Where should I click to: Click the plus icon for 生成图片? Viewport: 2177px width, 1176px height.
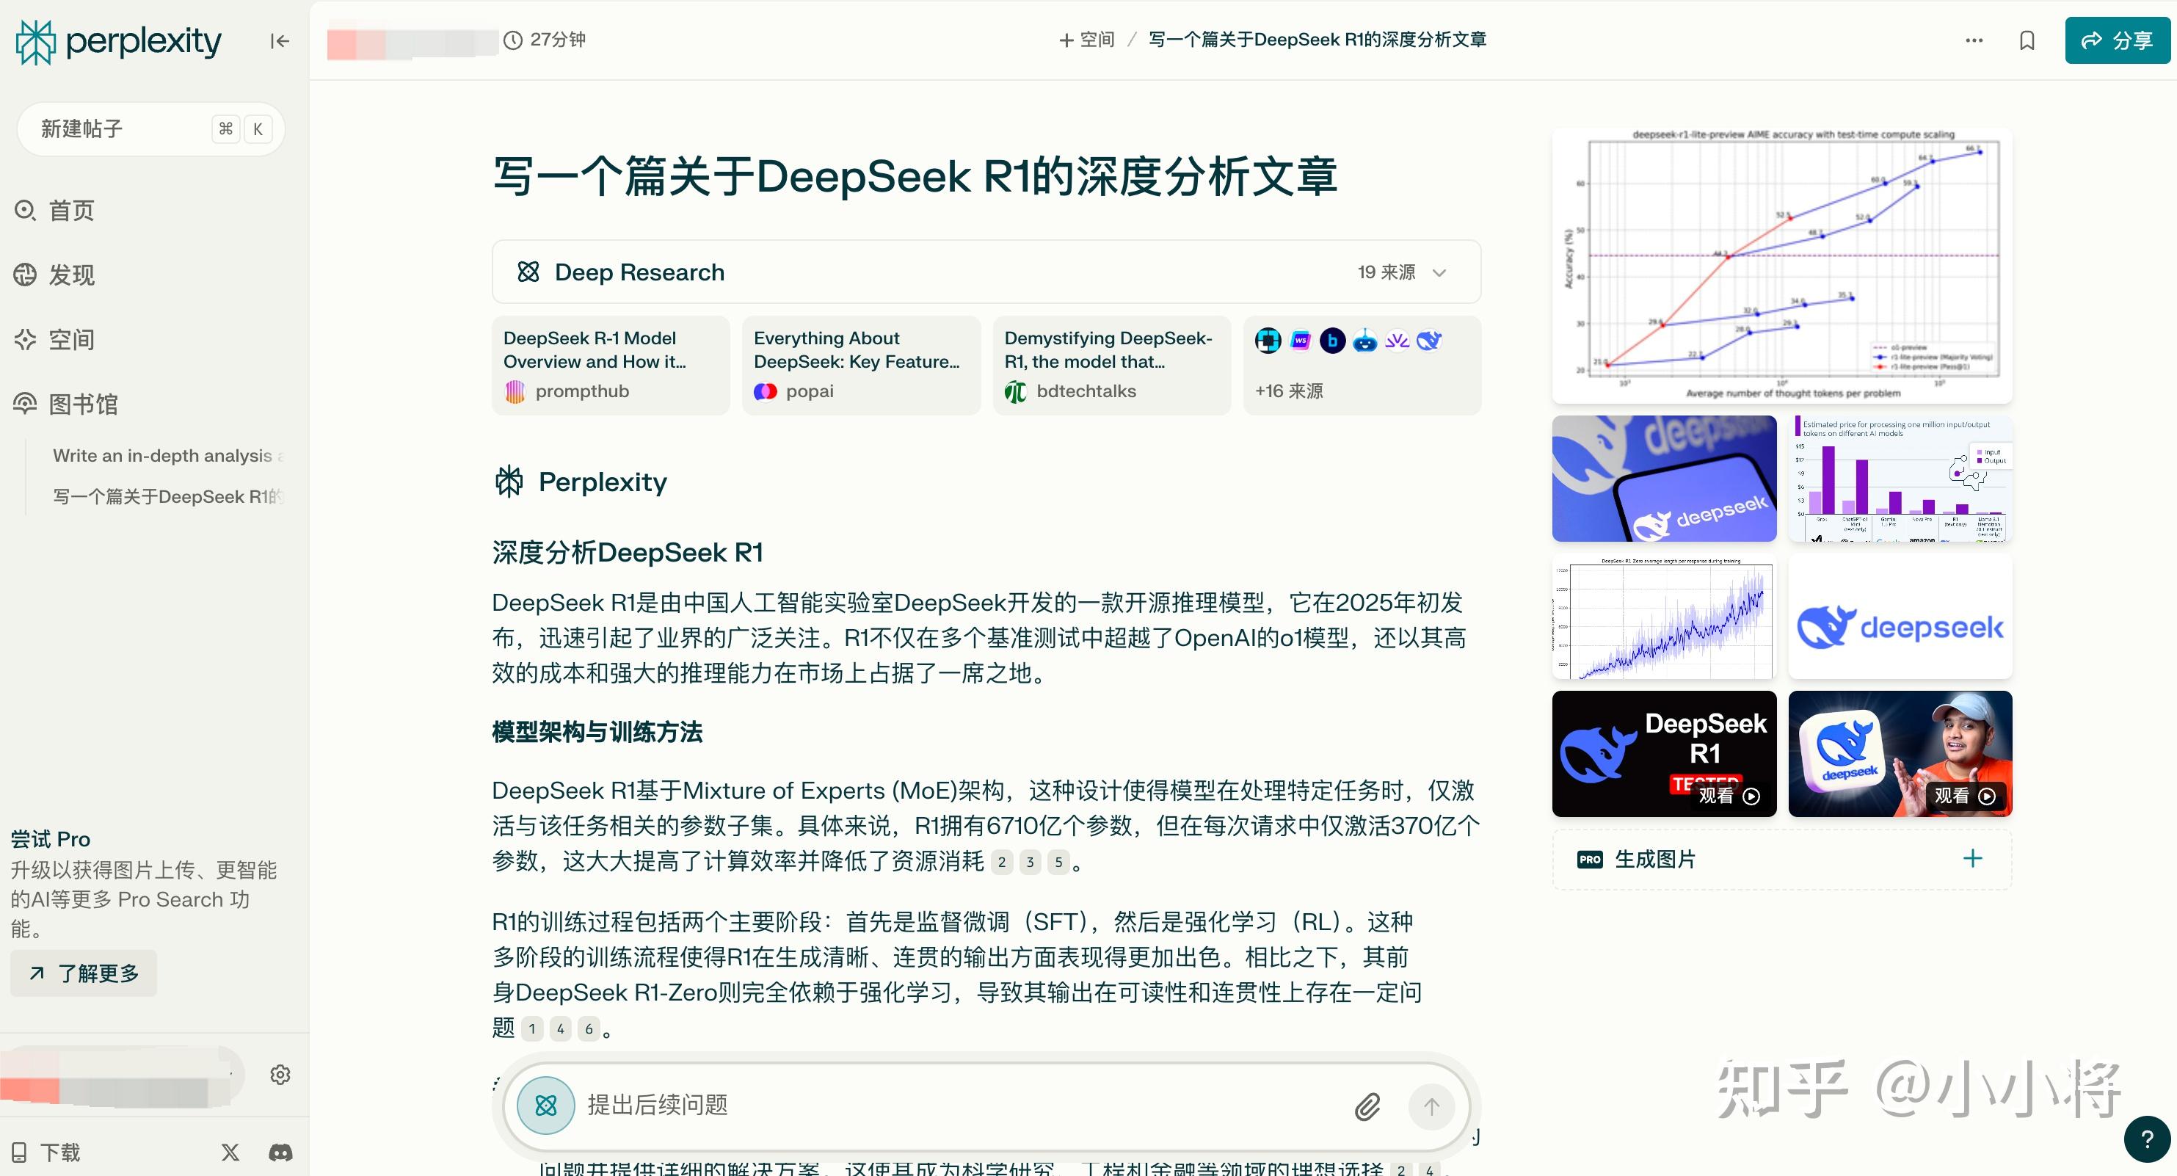[1972, 859]
